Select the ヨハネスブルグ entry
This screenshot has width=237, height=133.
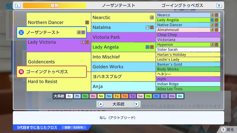point(123,76)
